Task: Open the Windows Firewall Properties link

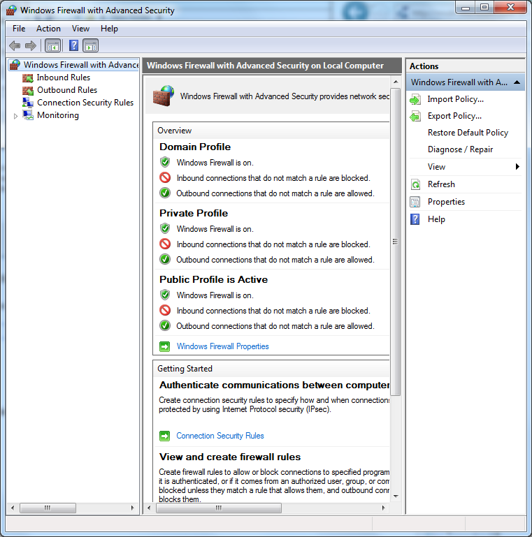Action: 222,346
